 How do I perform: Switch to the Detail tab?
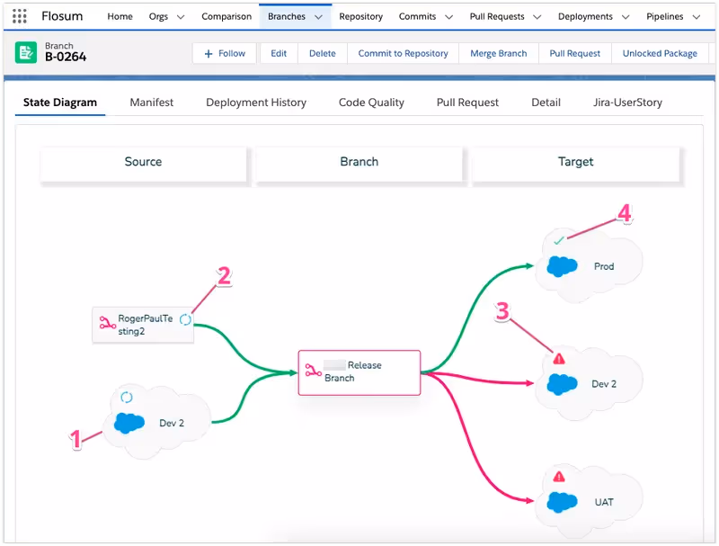(x=546, y=103)
